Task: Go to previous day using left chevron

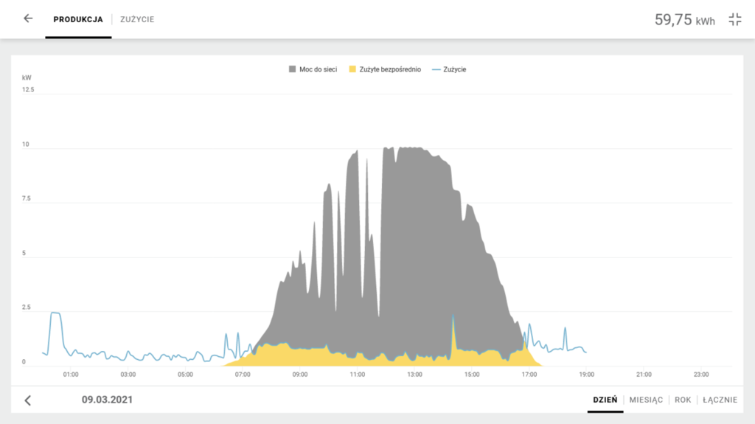Action: coord(28,400)
